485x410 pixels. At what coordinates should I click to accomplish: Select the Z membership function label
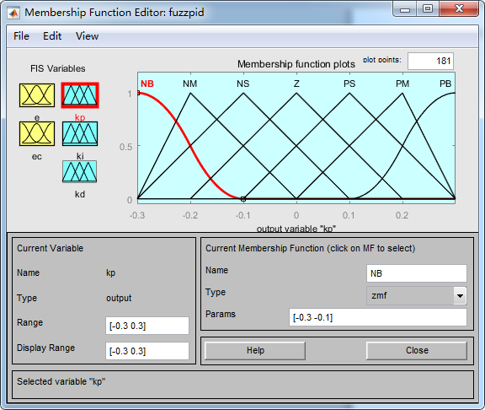(296, 84)
